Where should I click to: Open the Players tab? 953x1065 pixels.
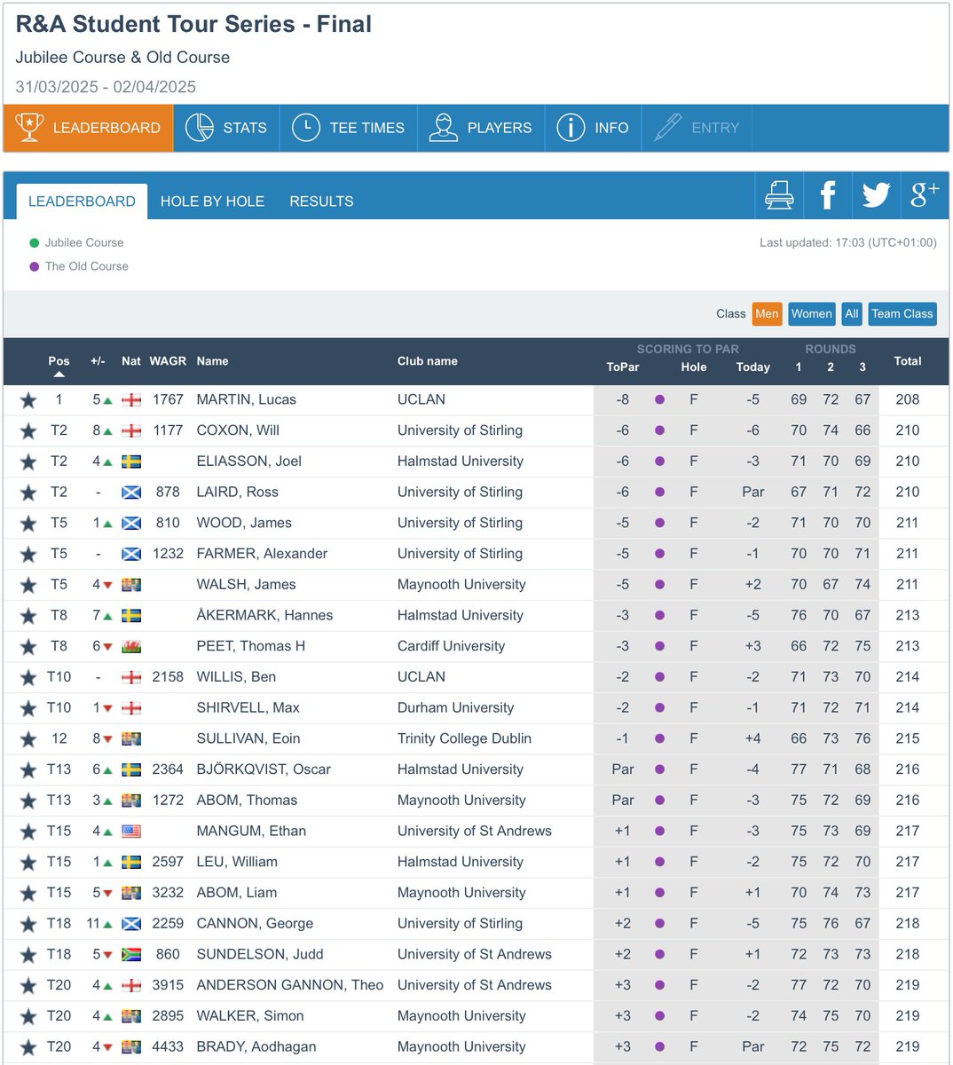coord(480,128)
